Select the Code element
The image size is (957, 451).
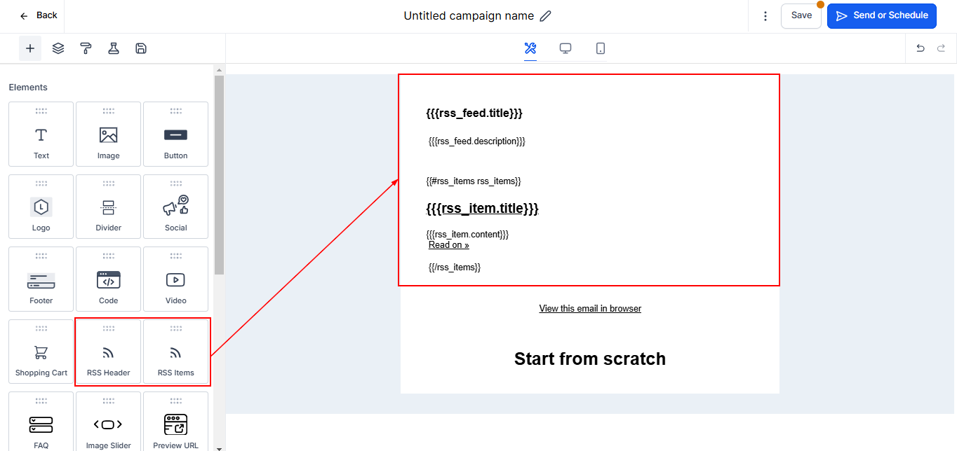(x=109, y=279)
